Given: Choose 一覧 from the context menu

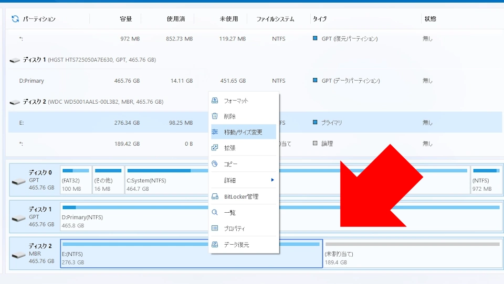Looking at the screenshot, I should click(244, 212).
